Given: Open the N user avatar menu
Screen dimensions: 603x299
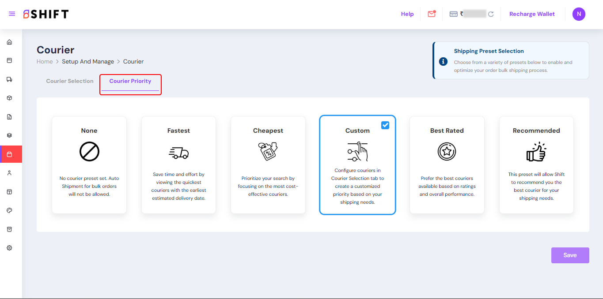Looking at the screenshot, I should (579, 14).
